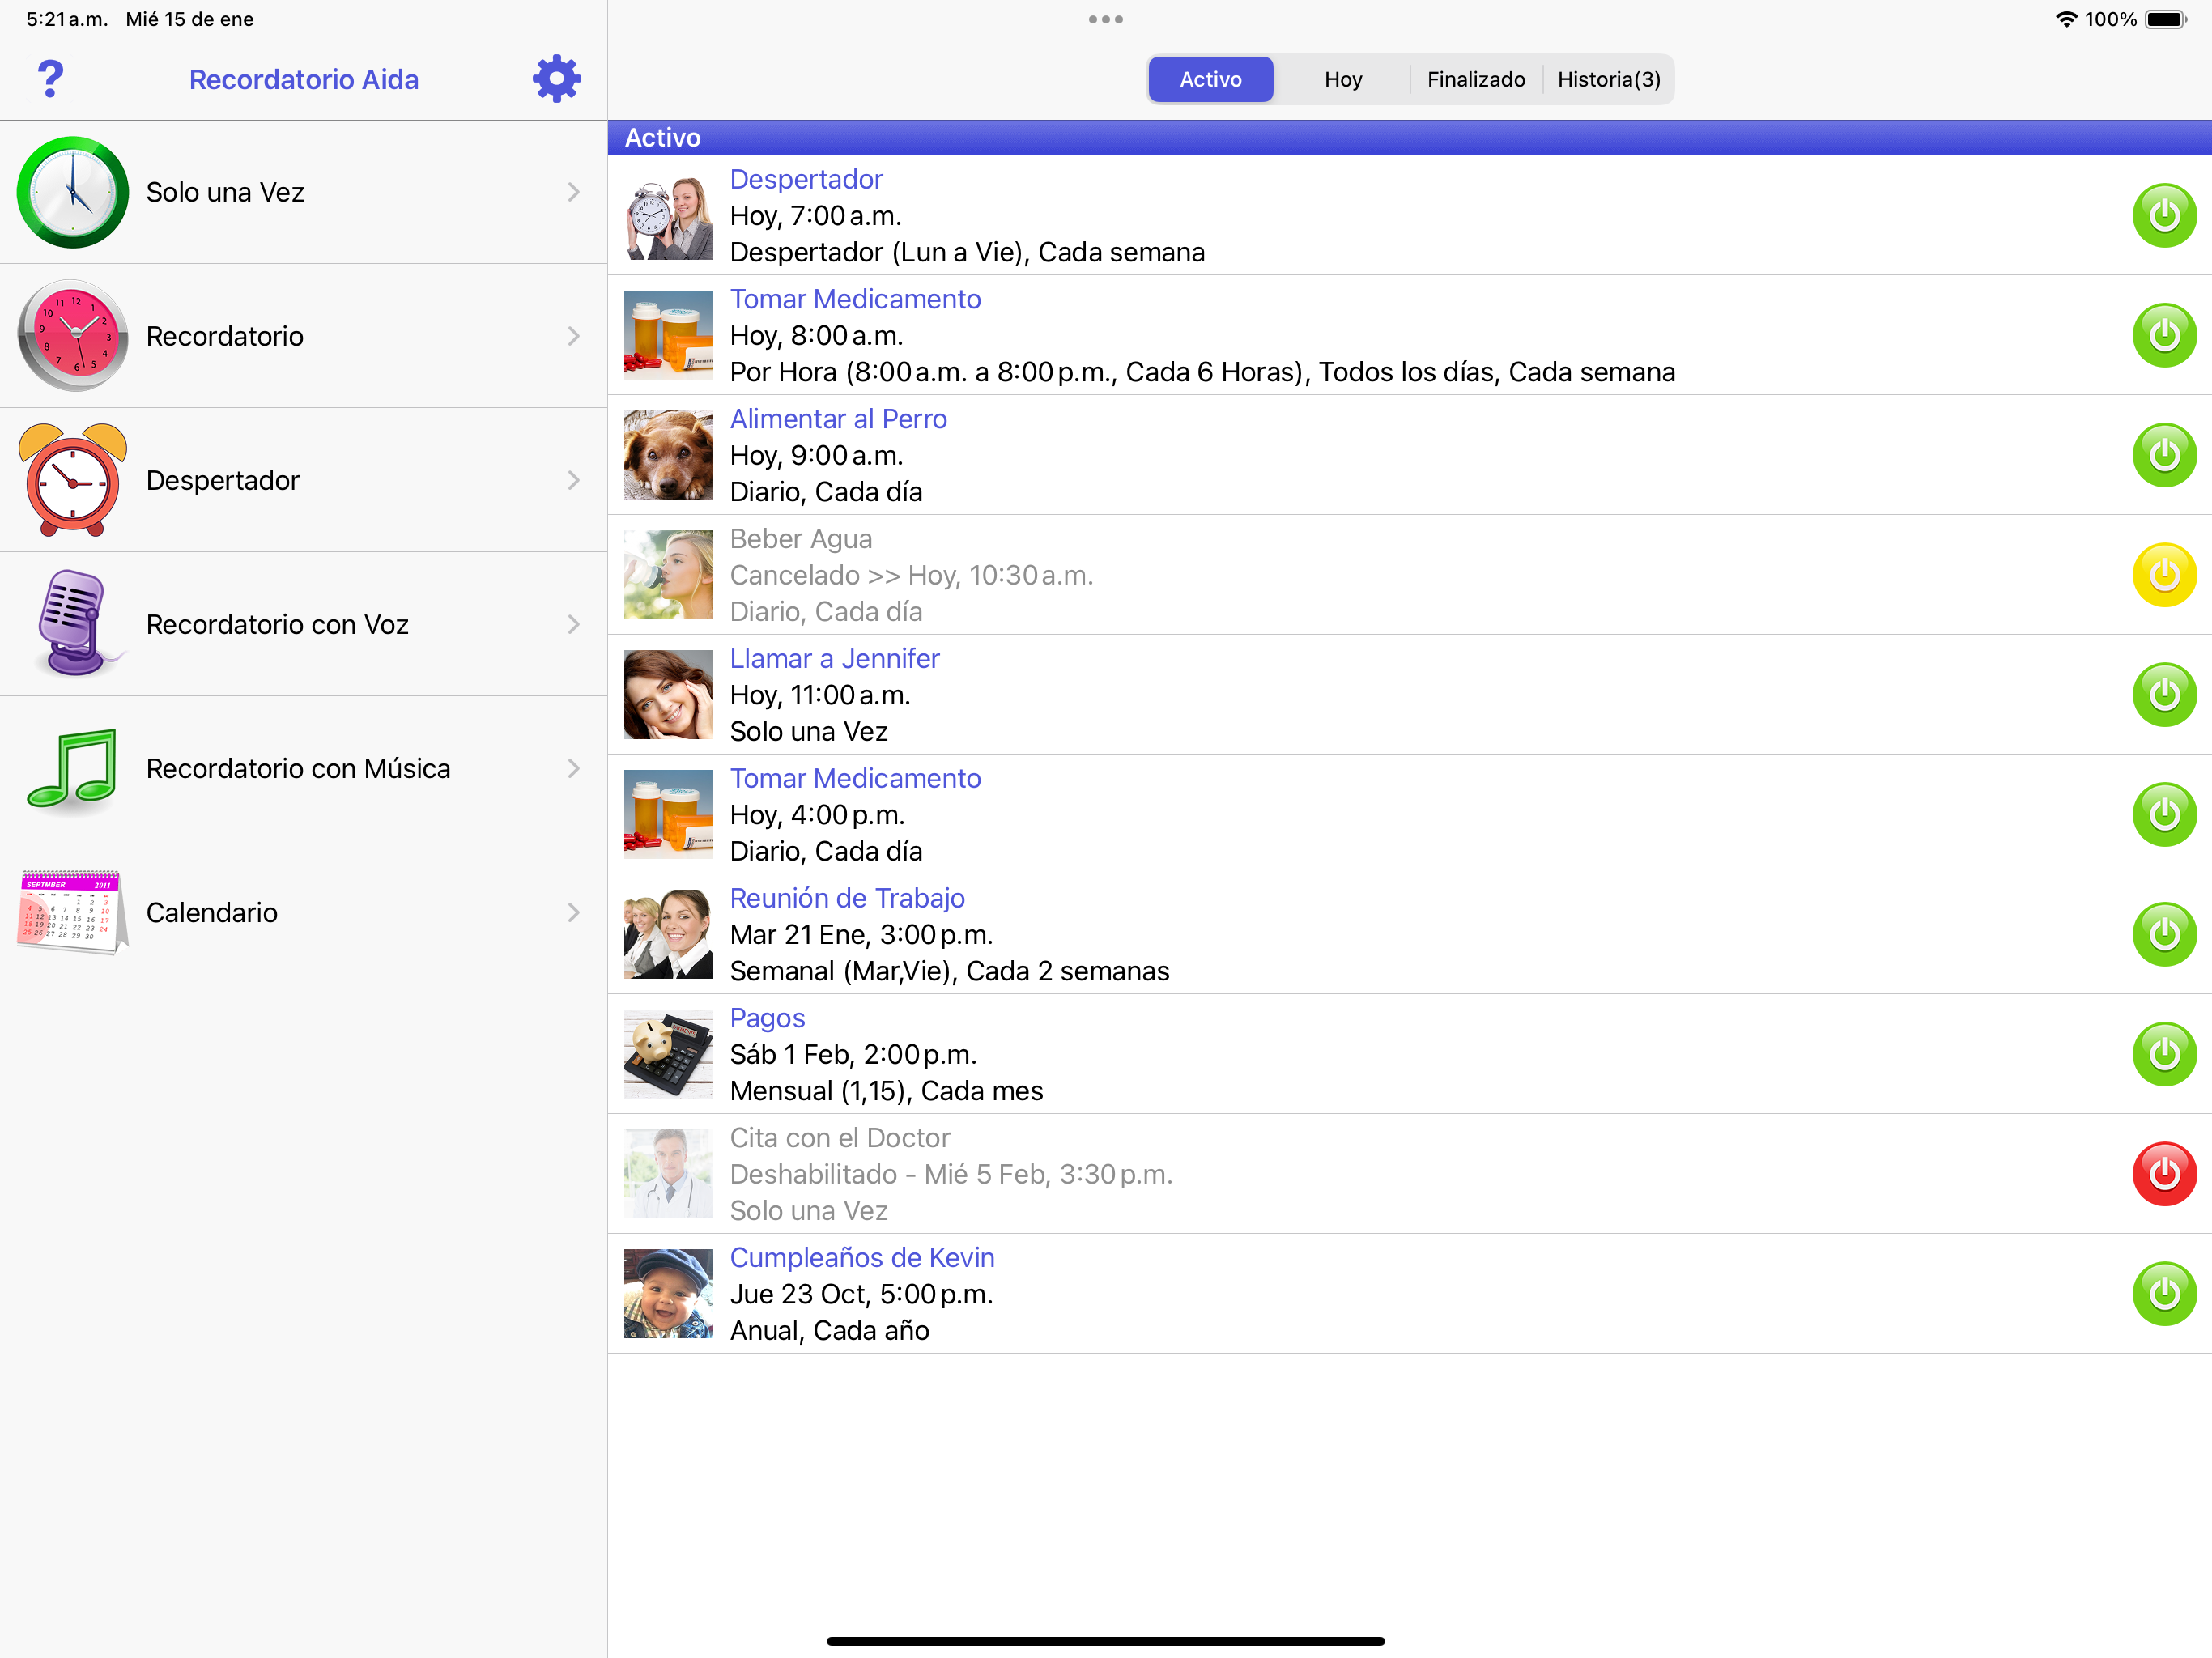The height and width of the screenshot is (1658, 2212).
Task: Expand the Solo una Vez row chevron
Action: (x=573, y=192)
